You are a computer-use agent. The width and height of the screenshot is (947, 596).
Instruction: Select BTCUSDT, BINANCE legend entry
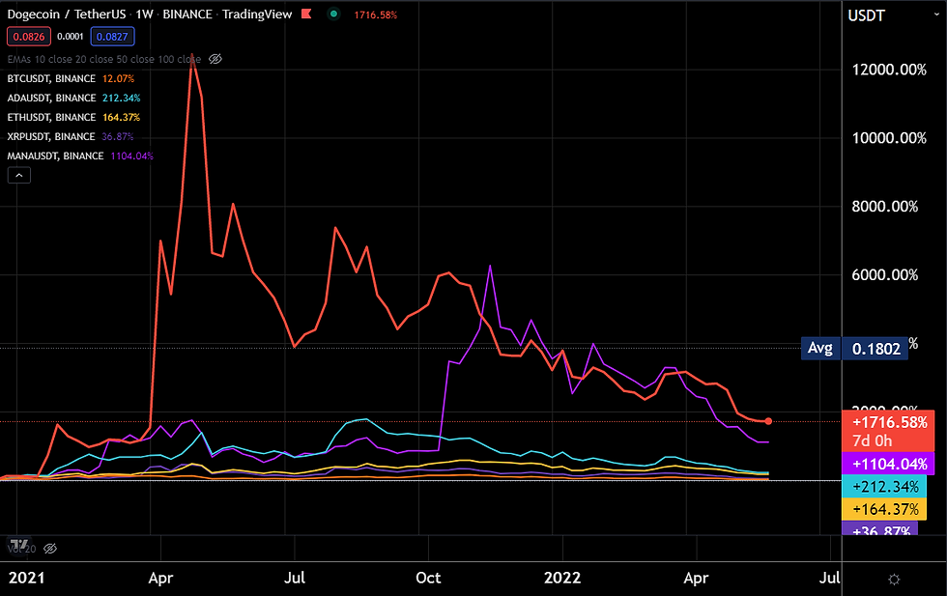point(51,78)
